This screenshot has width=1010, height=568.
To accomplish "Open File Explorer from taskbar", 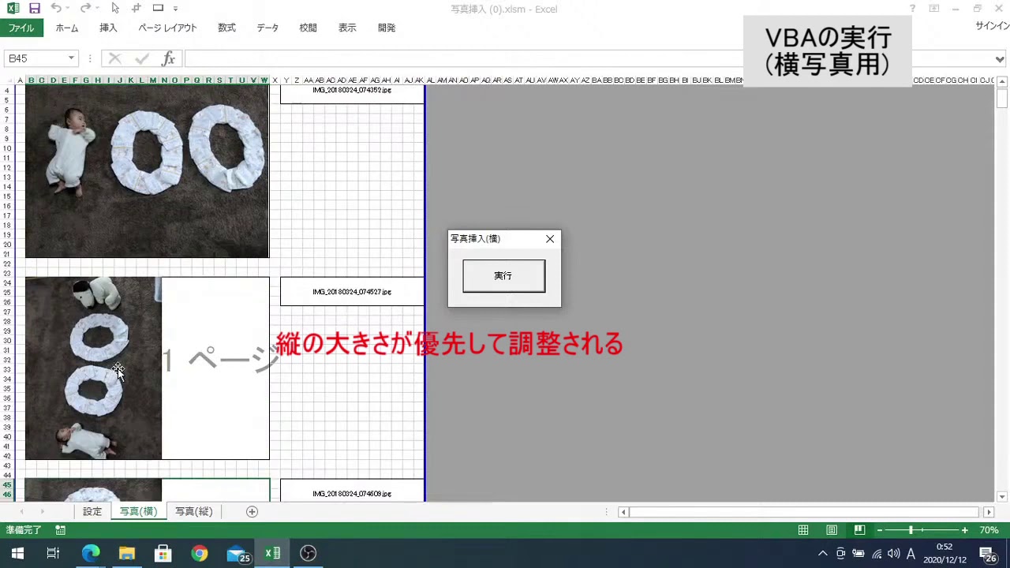I will coord(127,553).
